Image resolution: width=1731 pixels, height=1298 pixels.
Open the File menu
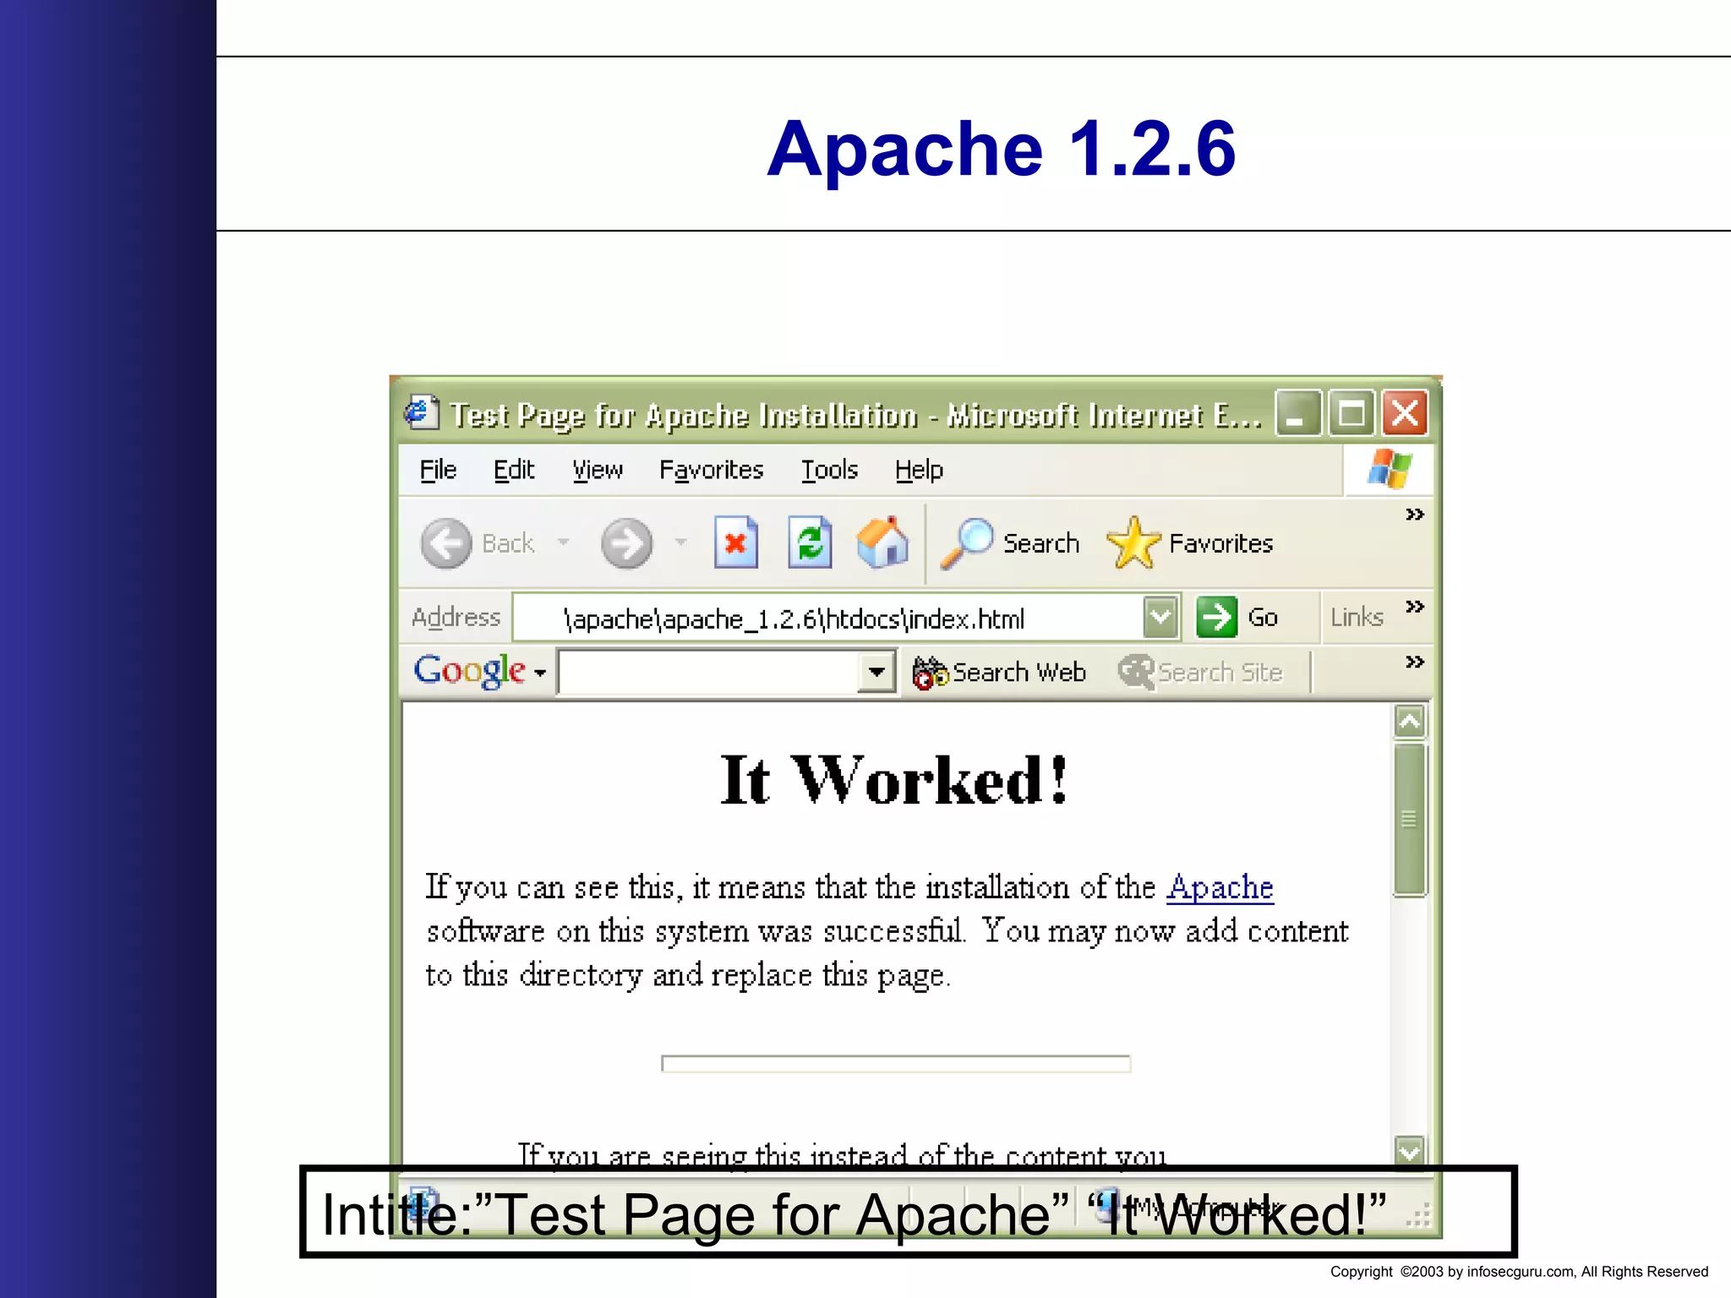coord(438,470)
